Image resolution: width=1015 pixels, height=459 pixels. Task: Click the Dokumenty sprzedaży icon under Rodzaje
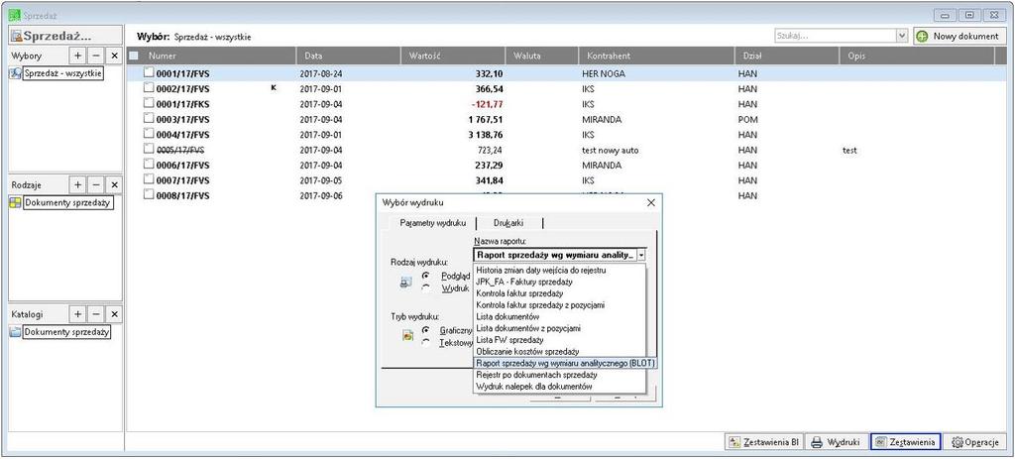point(15,203)
